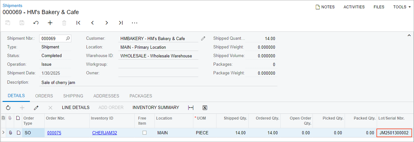Edit the customer with pencil icon
414x142 pixels.
point(203,38)
